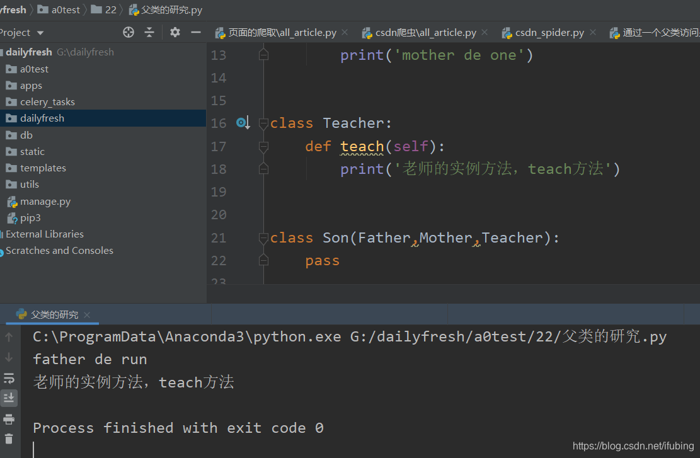Select the pip3 file
This screenshot has width=700, height=458.
30,218
